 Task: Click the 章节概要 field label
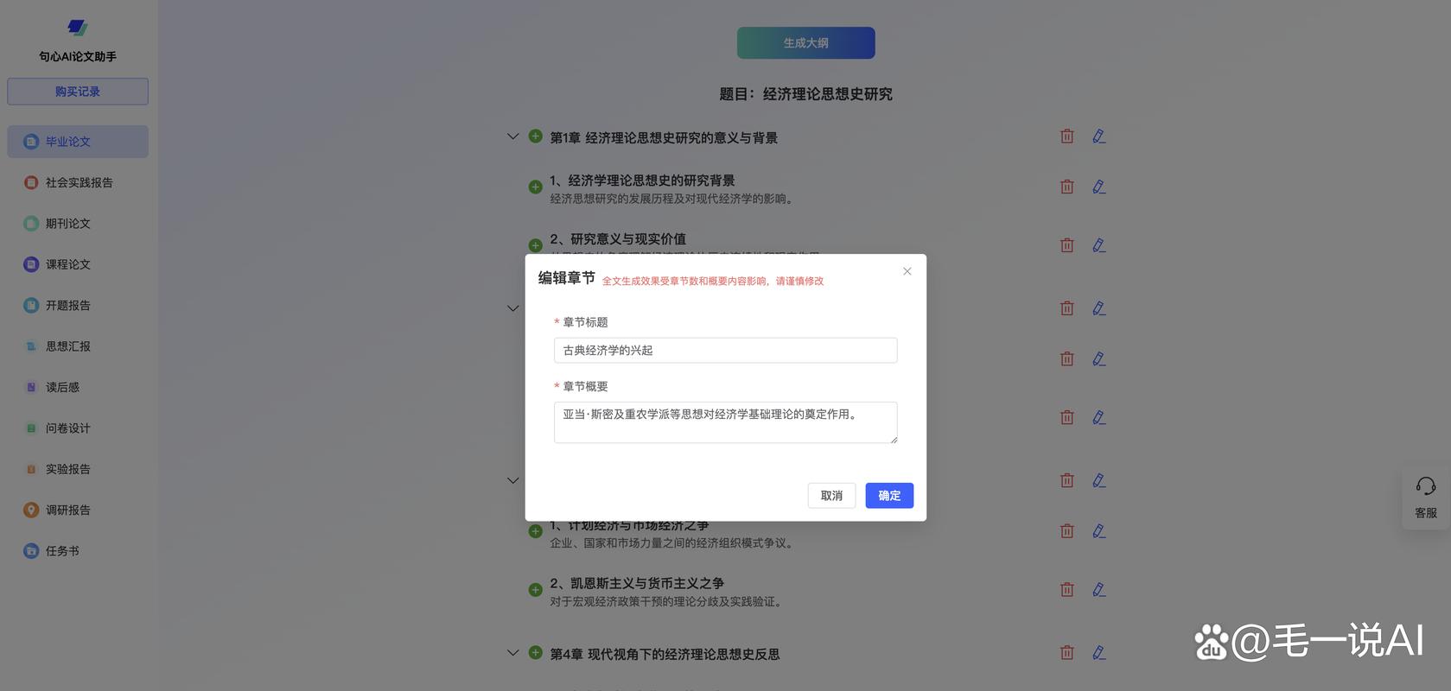[x=585, y=386]
